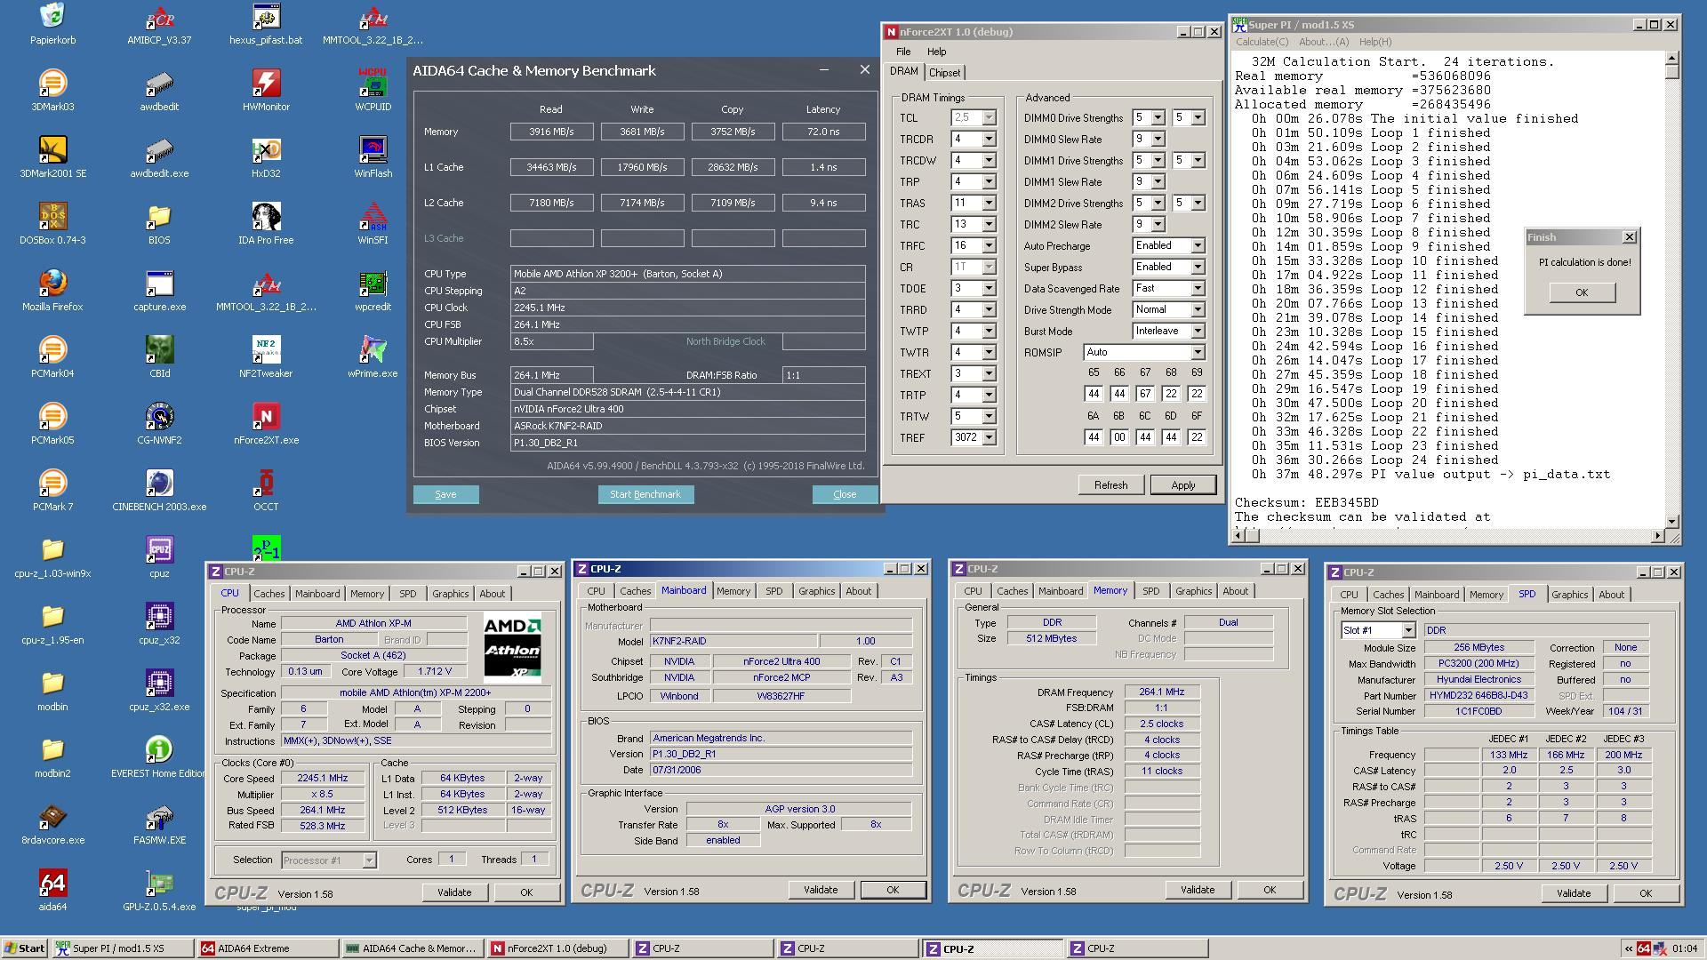
Task: Click the Start Benchmark button in AIDA64
Action: [x=645, y=494]
